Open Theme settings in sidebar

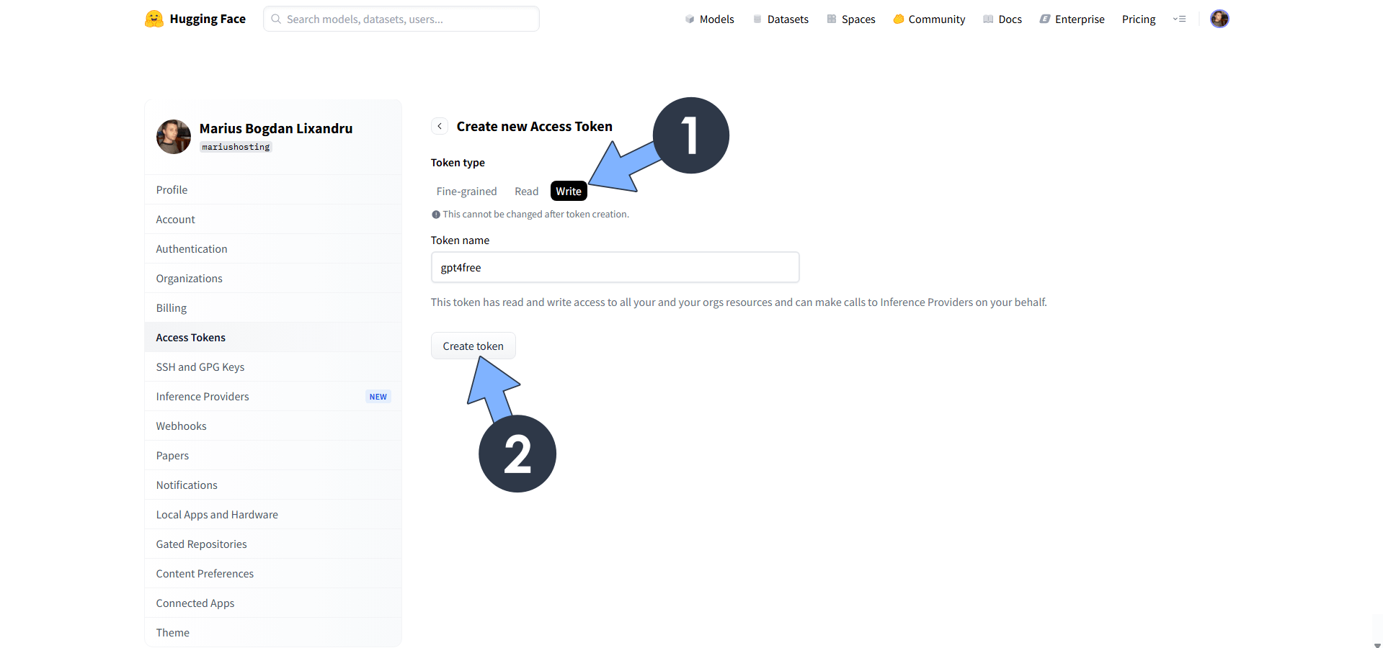tap(273, 632)
